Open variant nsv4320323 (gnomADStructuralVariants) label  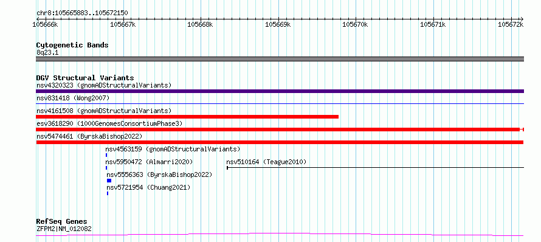pos(104,85)
